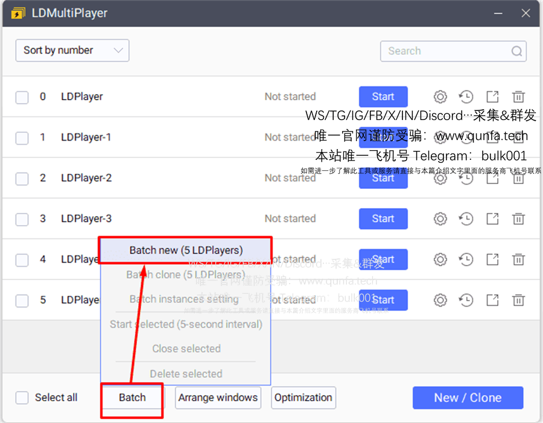Choose Delete selected menu entry
543x423 pixels.
pos(186,374)
